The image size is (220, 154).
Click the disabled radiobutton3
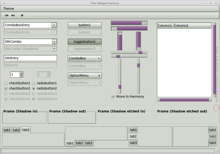click(x=34, y=94)
